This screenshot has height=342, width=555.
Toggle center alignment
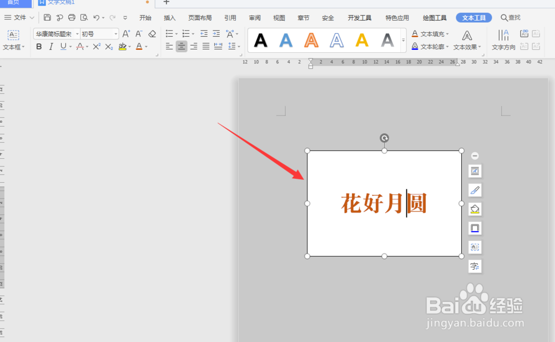coord(181,47)
